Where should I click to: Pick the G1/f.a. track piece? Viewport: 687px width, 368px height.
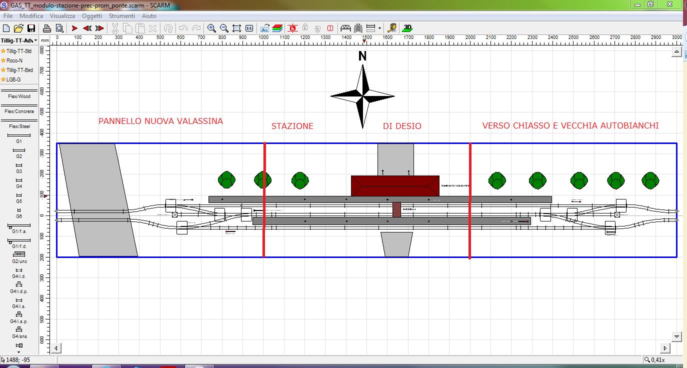pos(19,228)
